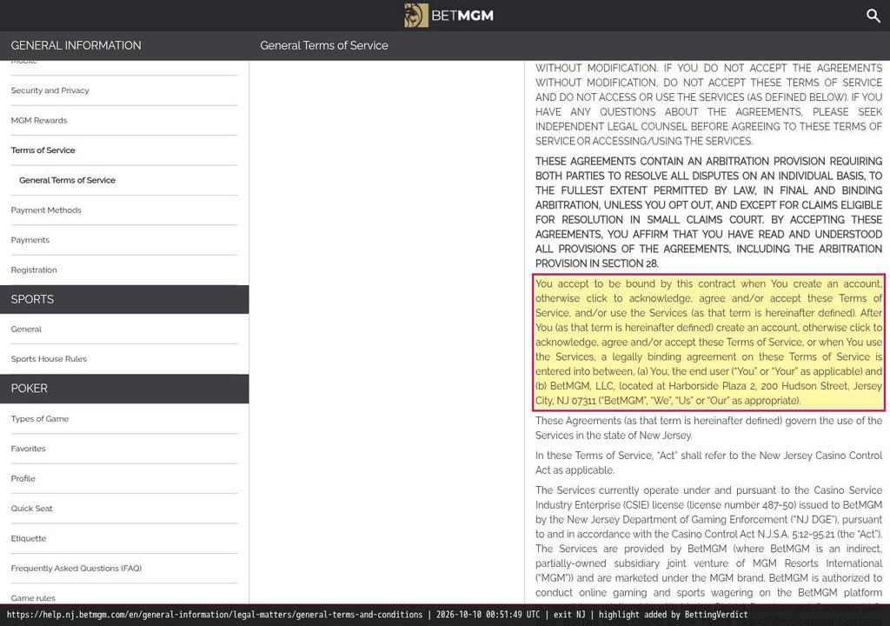890x626 pixels.
Task: Select the POKER section header
Action: [124, 389]
